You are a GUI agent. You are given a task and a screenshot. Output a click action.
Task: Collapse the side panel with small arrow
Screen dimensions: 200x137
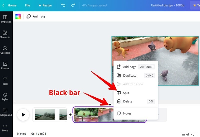pos(15,102)
